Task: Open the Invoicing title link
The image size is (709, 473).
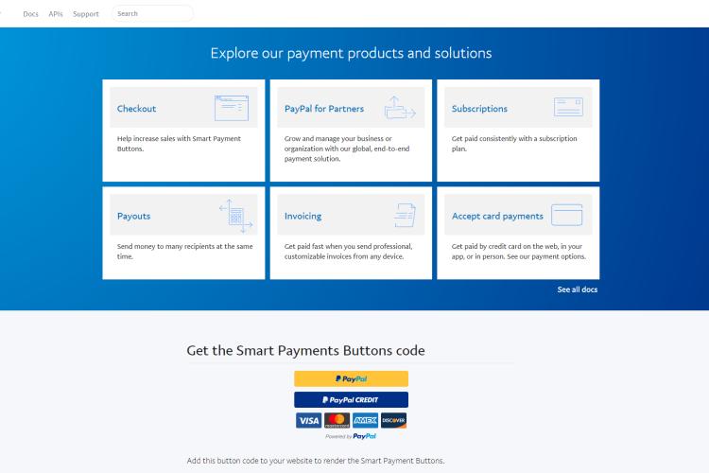Action: point(303,217)
